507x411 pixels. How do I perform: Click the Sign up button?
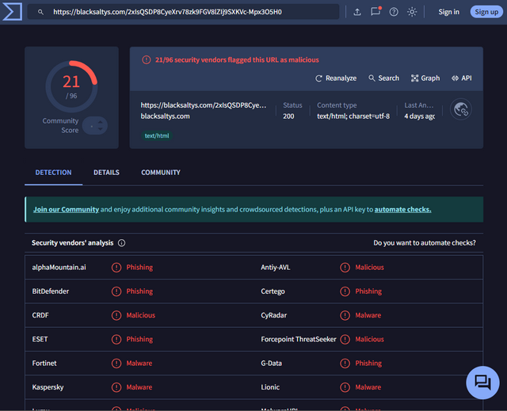pos(486,12)
